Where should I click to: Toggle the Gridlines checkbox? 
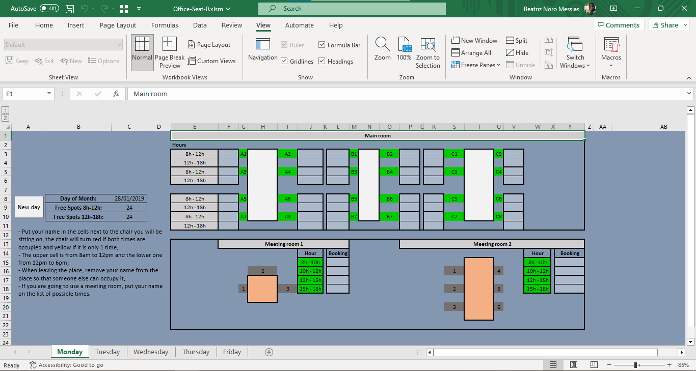point(284,61)
